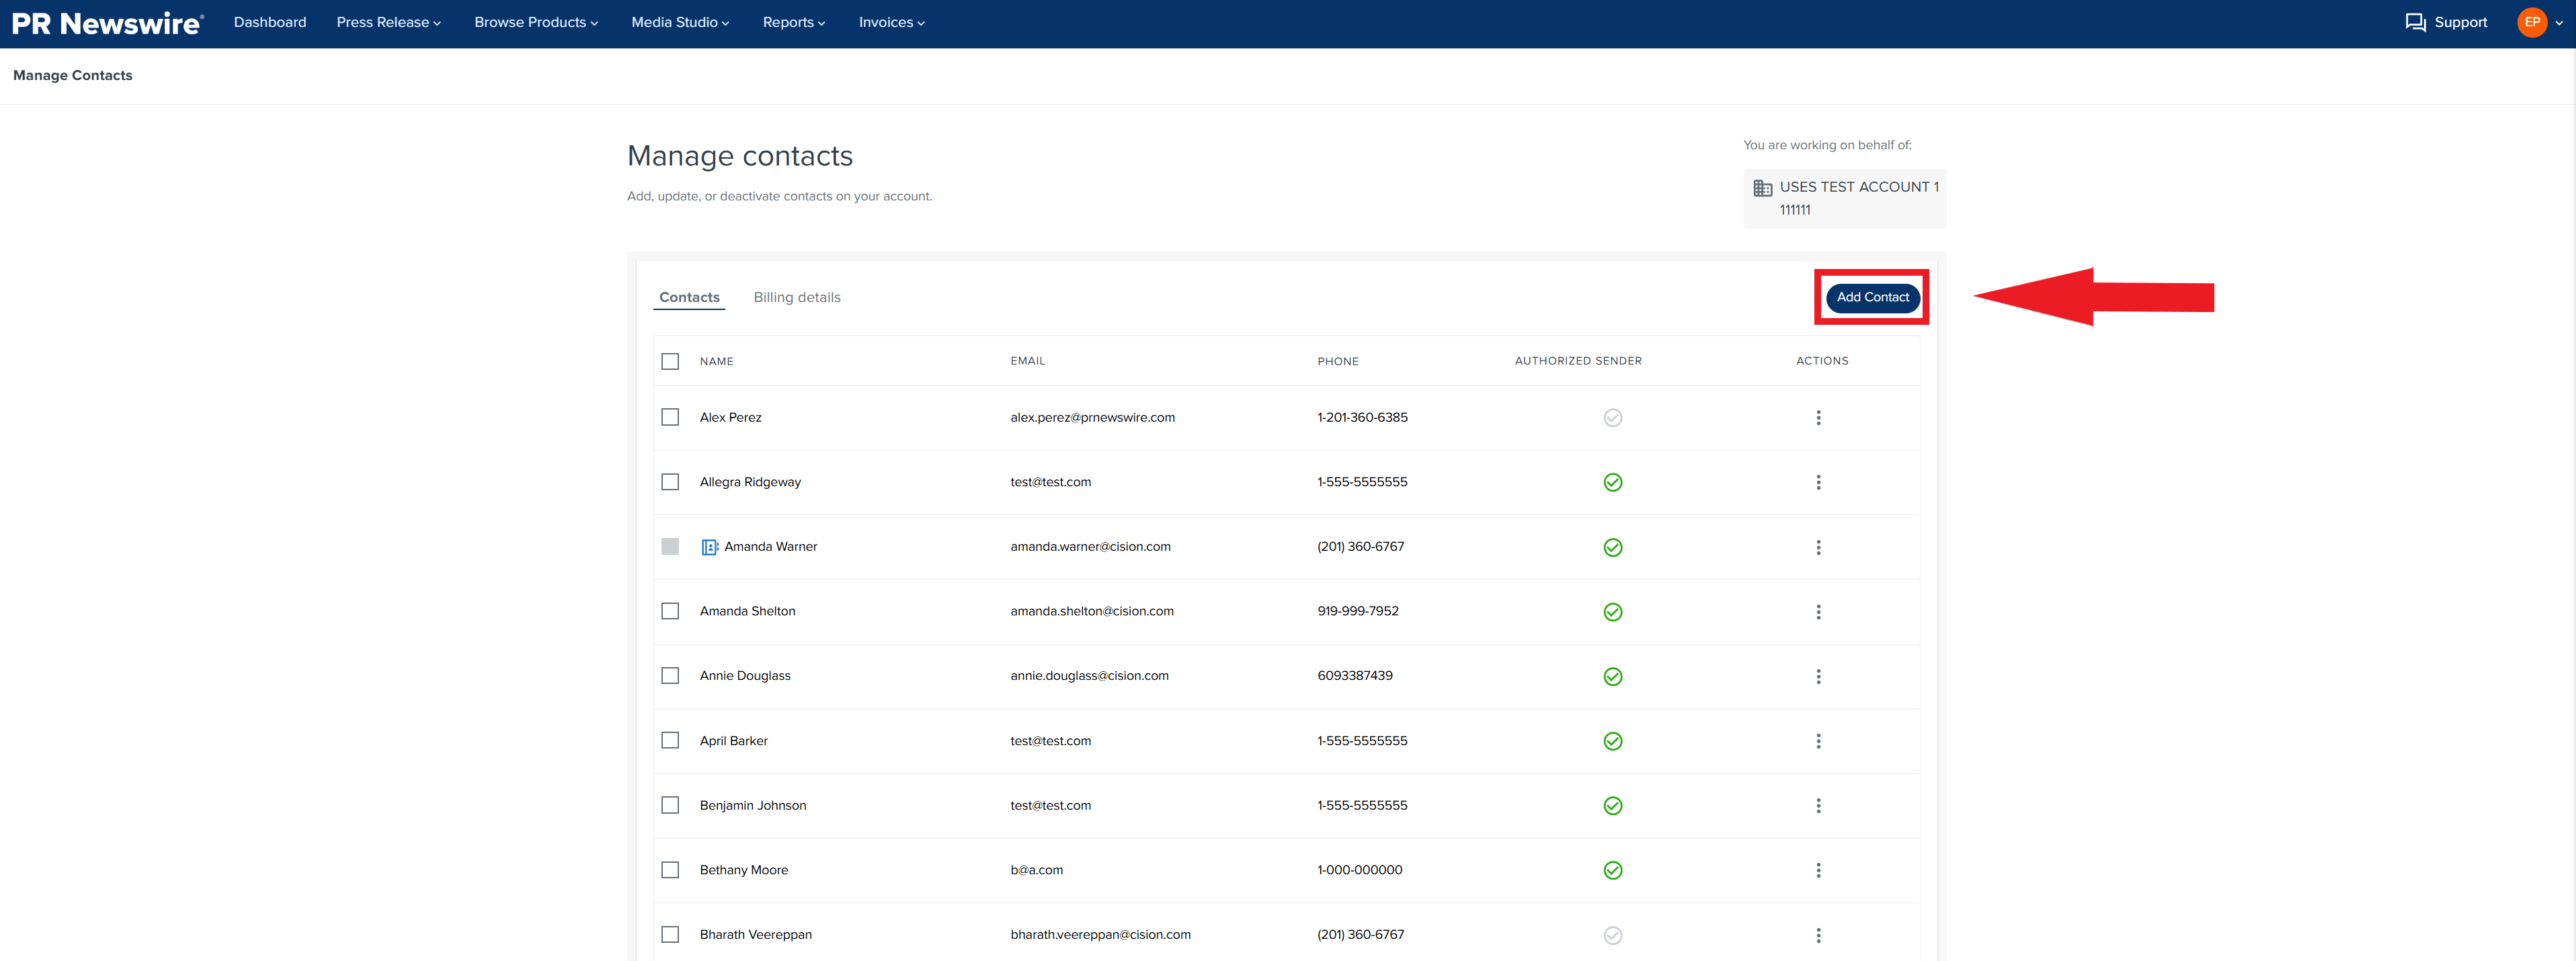Open actions menu for Bethany Moore

[x=1818, y=870]
